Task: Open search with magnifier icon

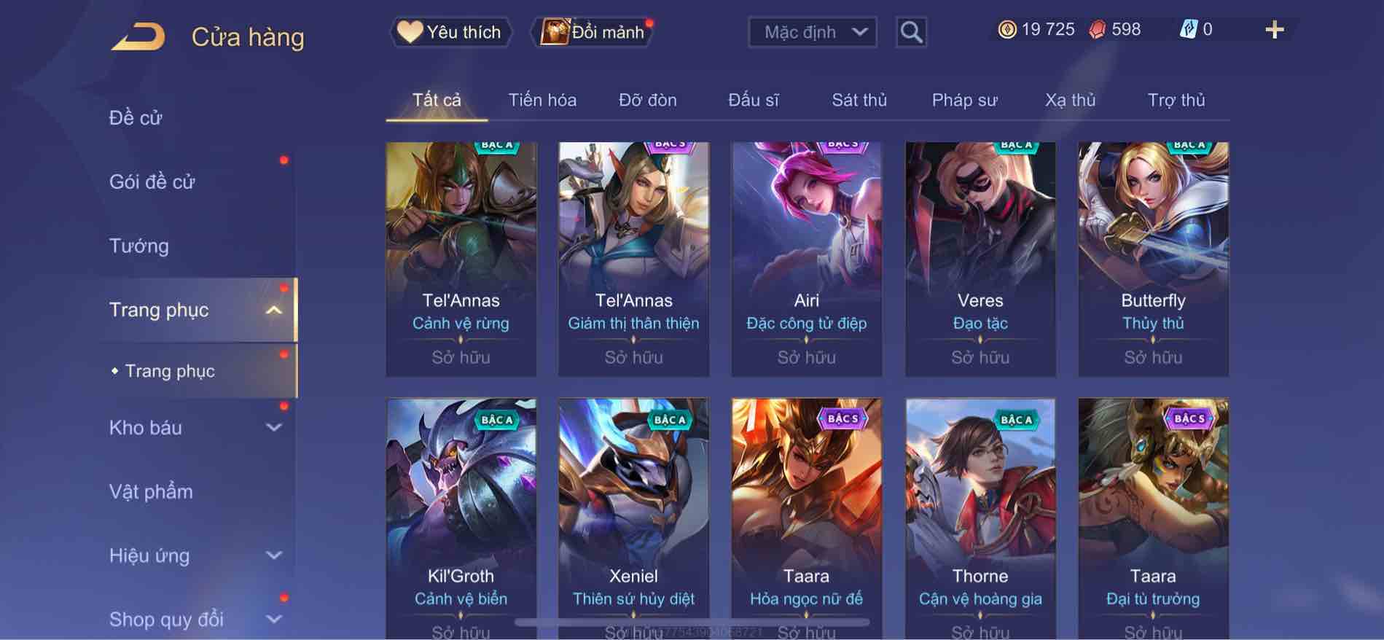Action: point(911,32)
